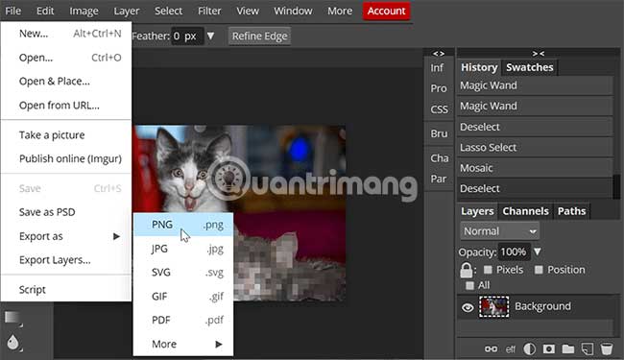624x360 pixels.
Task: Select the Background layer thumbnail
Action: click(493, 306)
